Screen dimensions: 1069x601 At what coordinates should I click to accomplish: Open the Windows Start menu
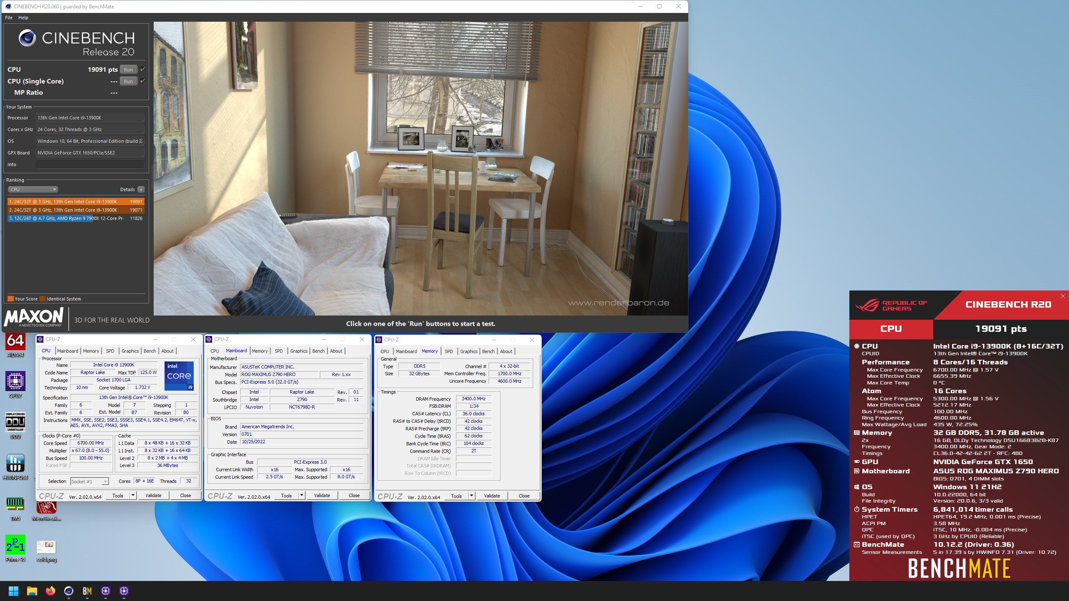point(13,591)
